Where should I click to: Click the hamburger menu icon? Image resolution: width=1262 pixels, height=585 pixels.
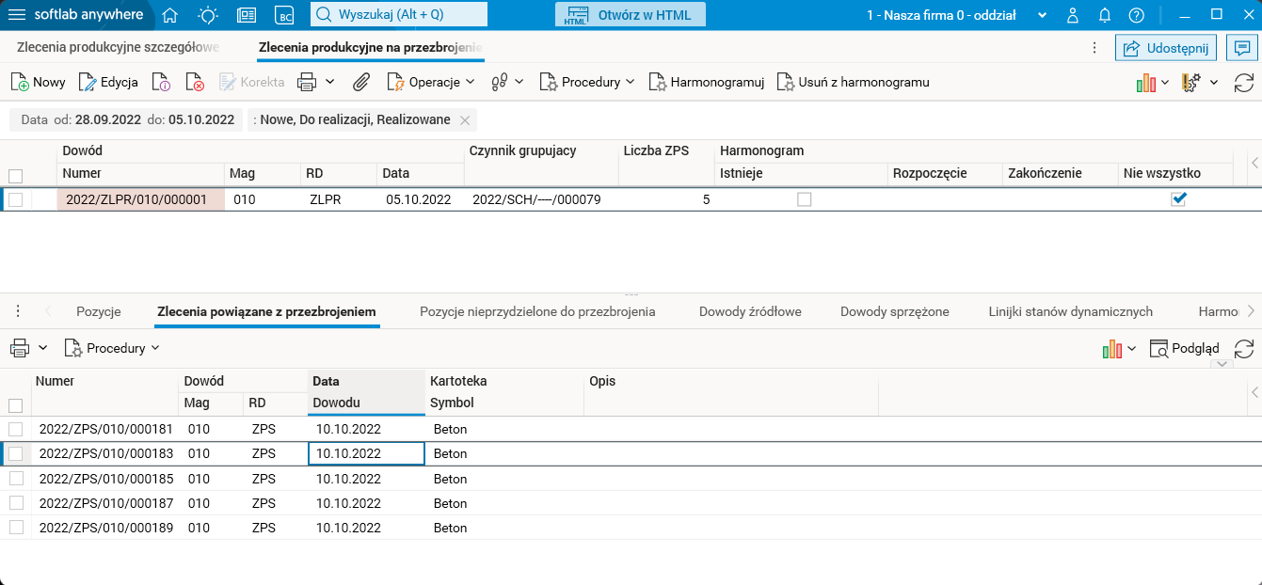[17, 15]
